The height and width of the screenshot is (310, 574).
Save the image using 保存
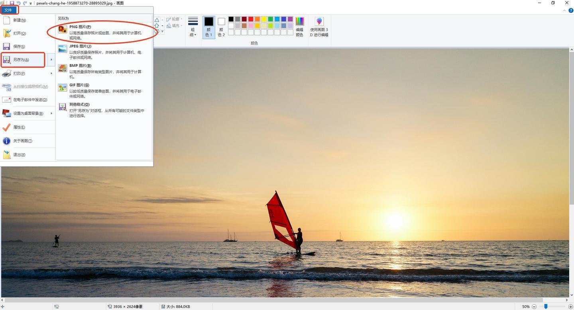click(19, 47)
